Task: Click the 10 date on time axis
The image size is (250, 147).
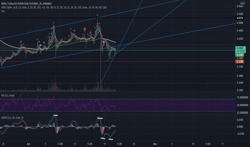Action: click(x=193, y=144)
